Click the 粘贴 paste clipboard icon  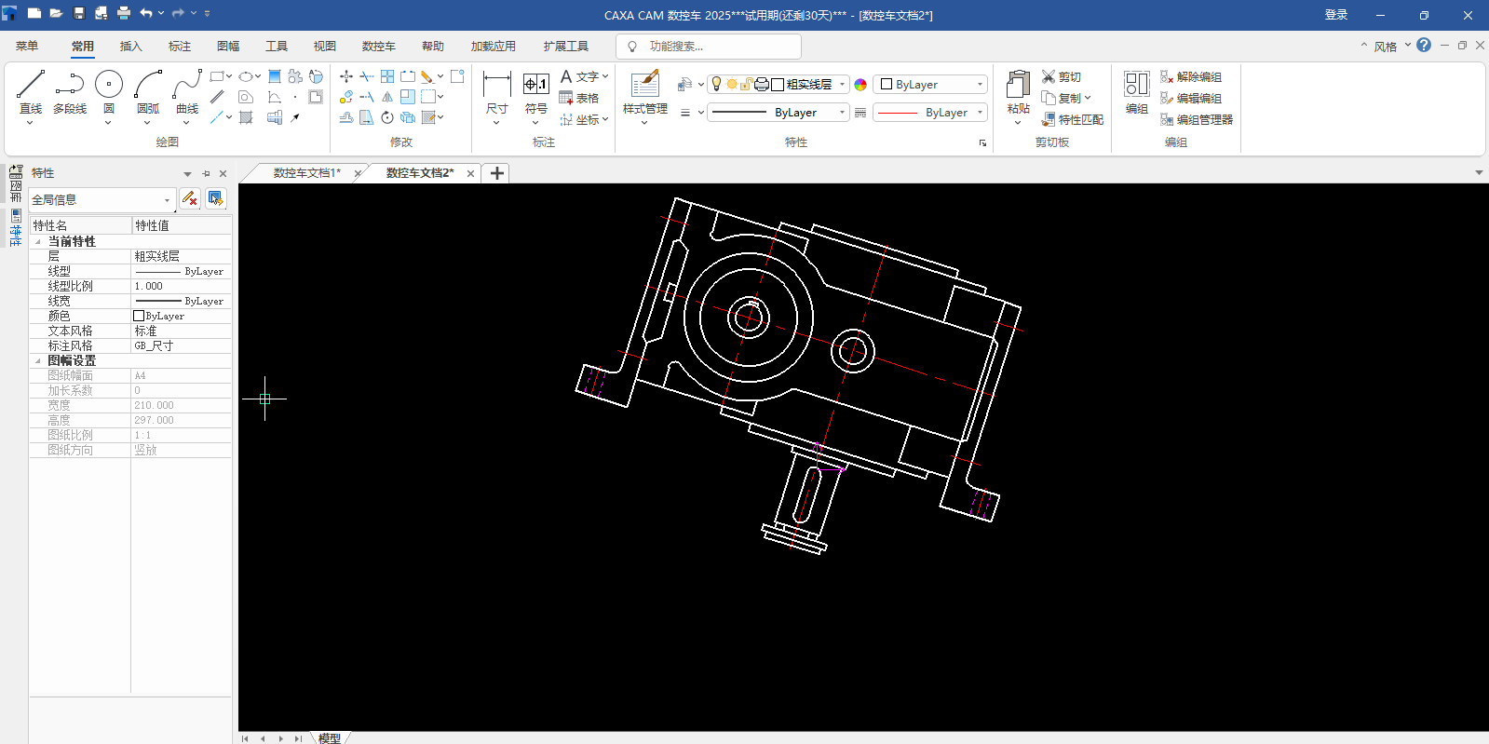tap(1018, 86)
